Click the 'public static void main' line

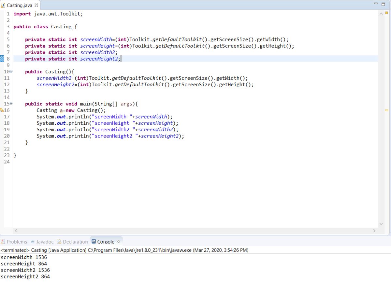point(82,104)
